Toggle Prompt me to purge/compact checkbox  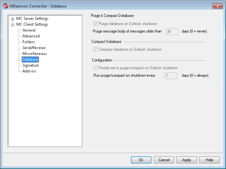(95, 68)
